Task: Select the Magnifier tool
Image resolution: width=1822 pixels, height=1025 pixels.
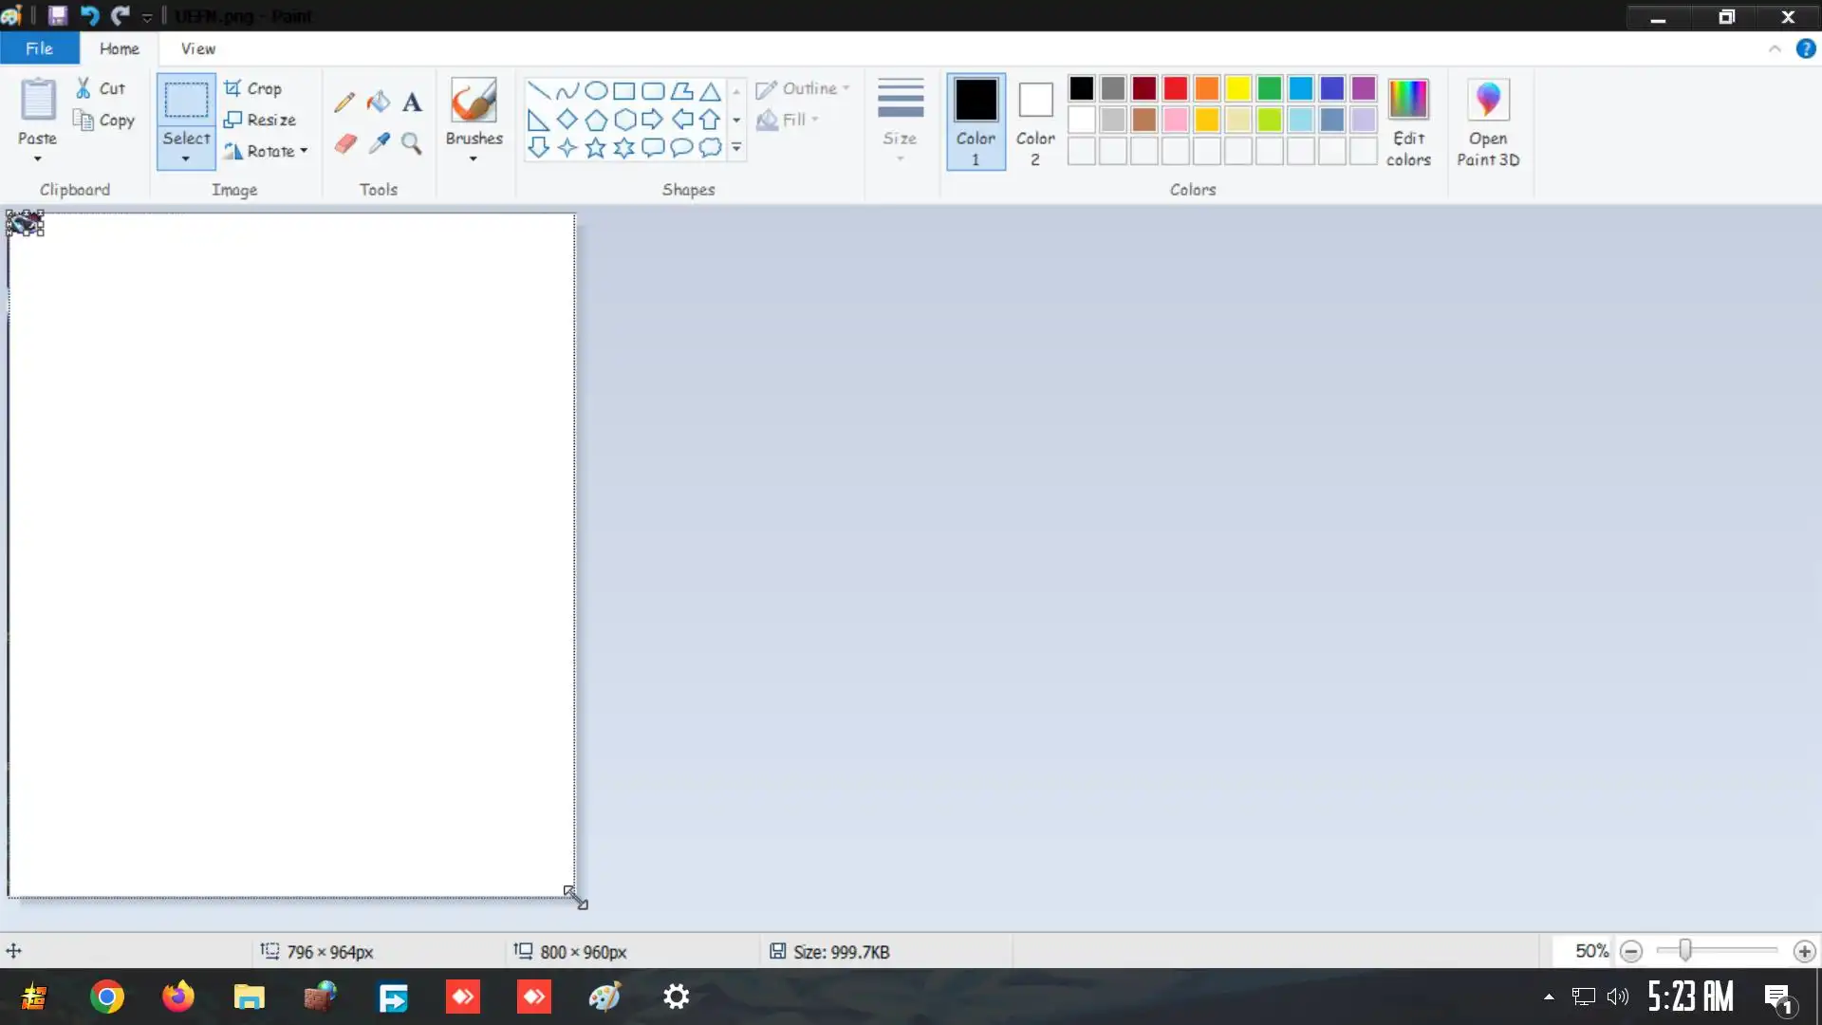Action: (x=411, y=143)
